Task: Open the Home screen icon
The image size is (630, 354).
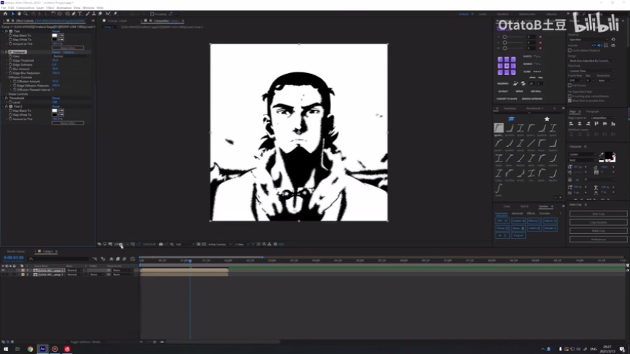Action: click(x=5, y=14)
